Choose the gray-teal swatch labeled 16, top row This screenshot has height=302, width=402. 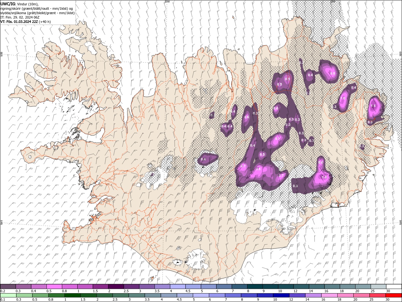click(x=332, y=287)
